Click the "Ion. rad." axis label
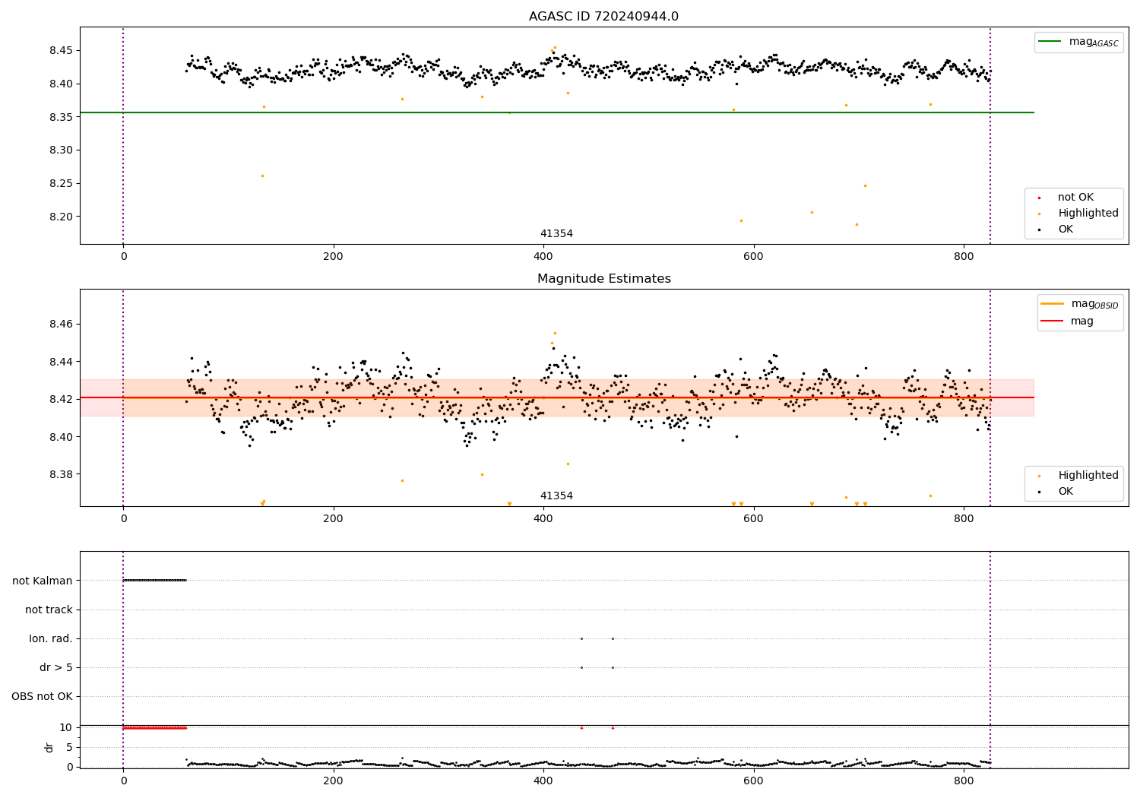 [51, 638]
